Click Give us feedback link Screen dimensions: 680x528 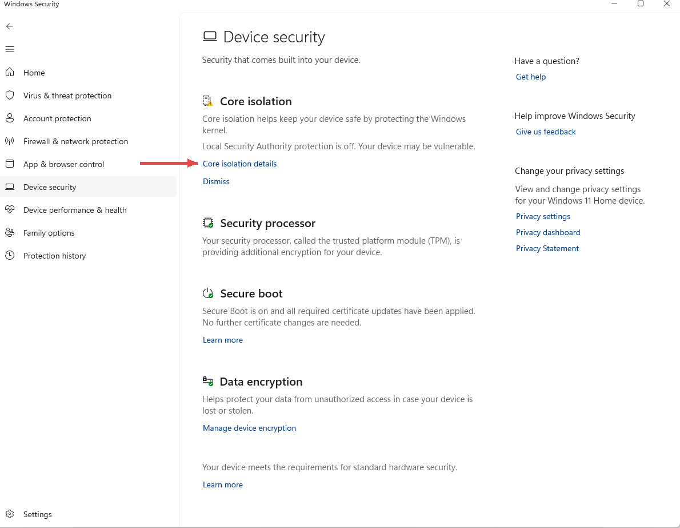(546, 132)
